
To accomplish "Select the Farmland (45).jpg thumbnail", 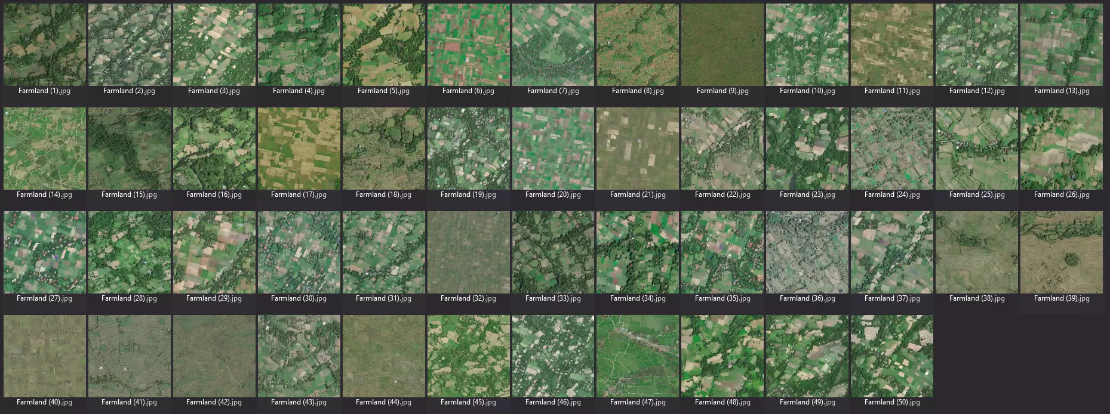I will pos(468,356).
